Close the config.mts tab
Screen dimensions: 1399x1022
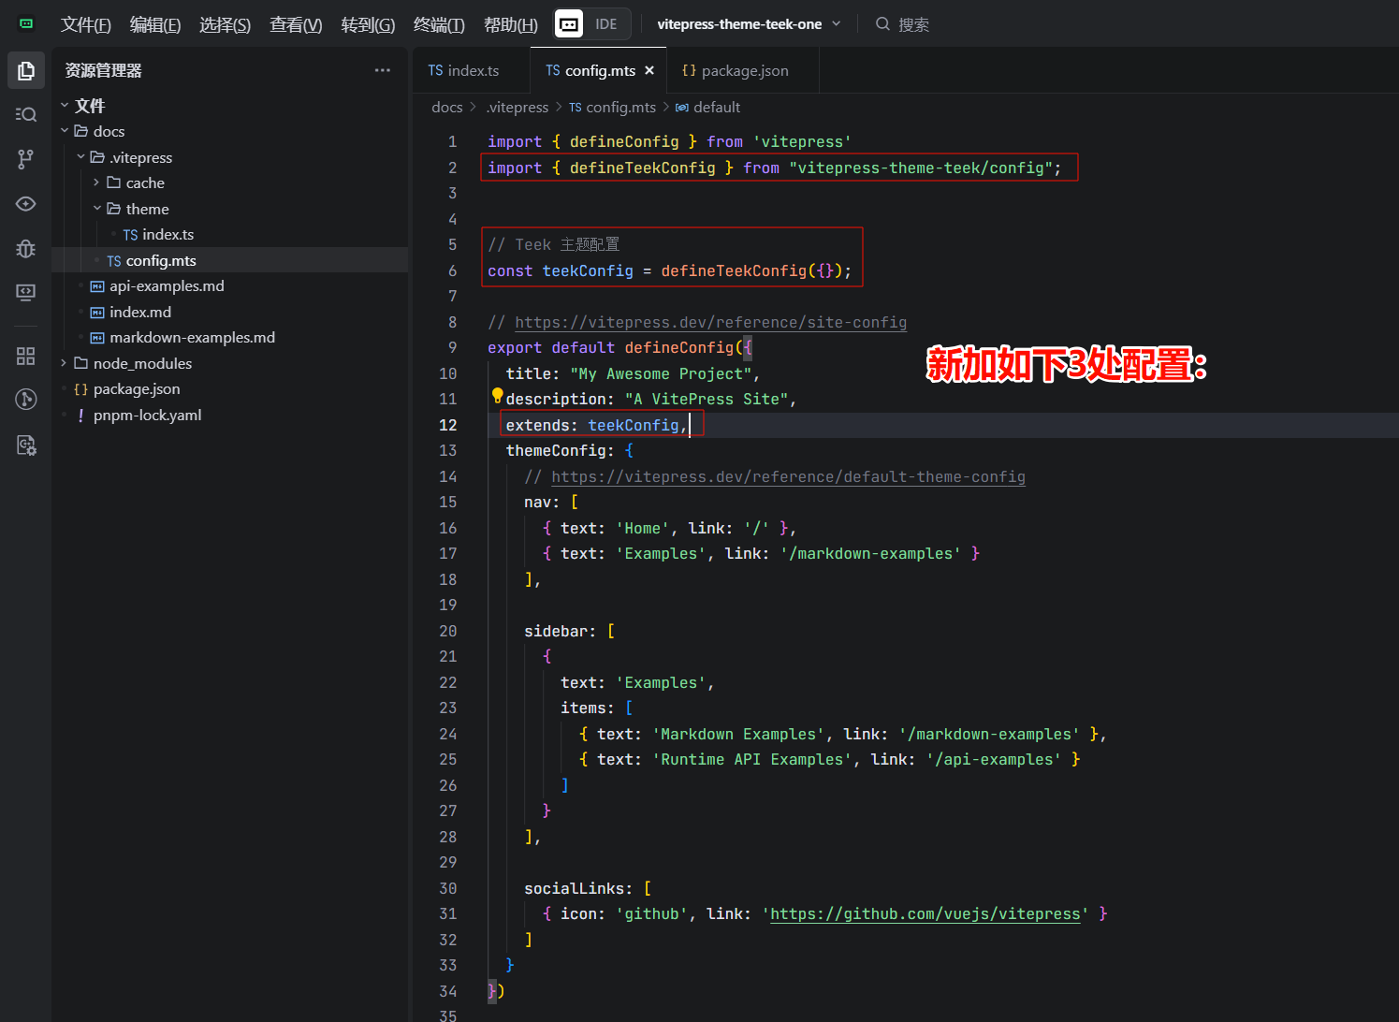pyautogui.click(x=649, y=70)
